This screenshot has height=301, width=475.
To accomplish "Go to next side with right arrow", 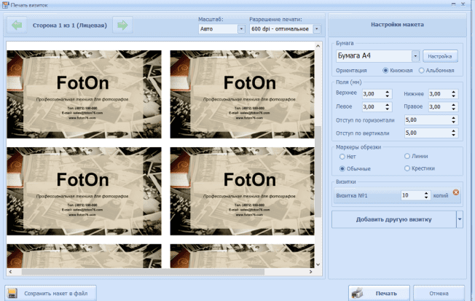I will coord(122,26).
